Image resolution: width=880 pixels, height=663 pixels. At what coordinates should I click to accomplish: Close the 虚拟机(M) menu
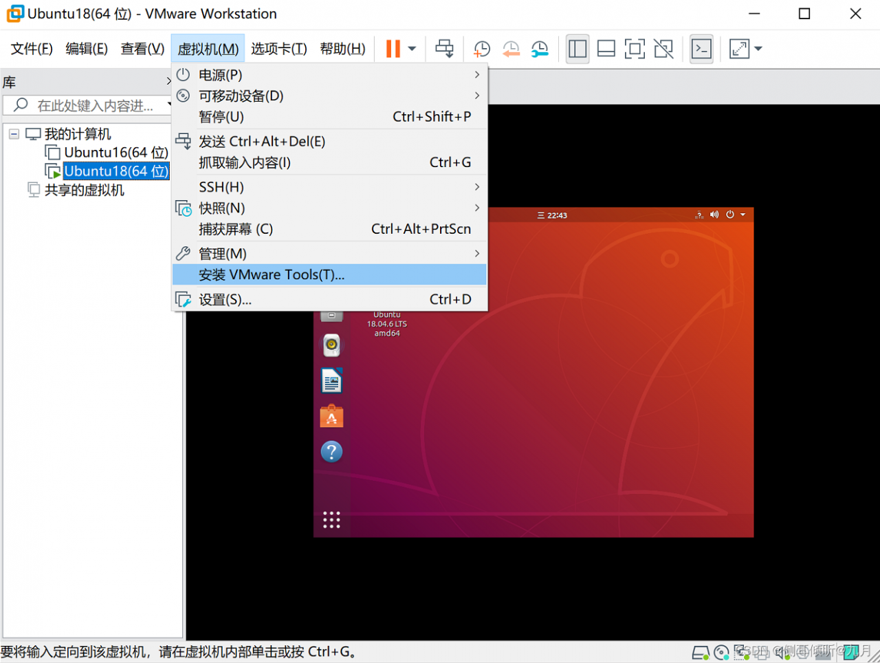pyautogui.click(x=208, y=49)
